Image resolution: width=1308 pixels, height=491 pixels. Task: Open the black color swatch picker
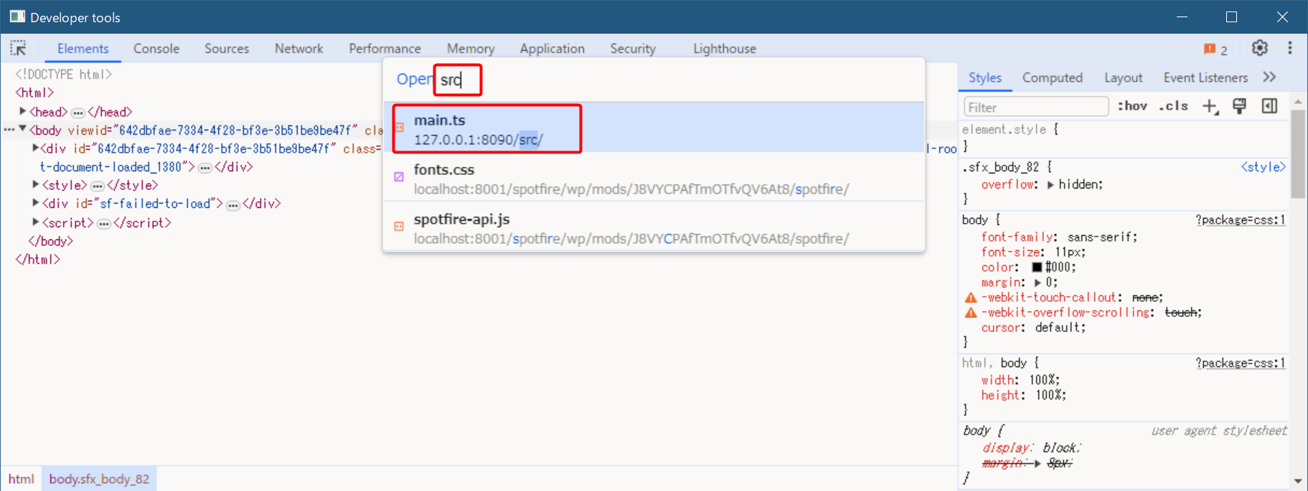click(1037, 267)
